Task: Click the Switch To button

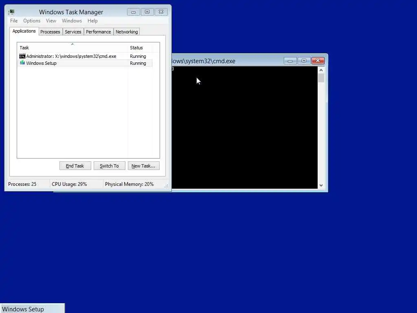Action: point(109,166)
